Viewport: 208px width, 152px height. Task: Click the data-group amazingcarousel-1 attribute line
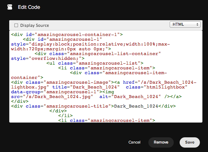coord(63,92)
